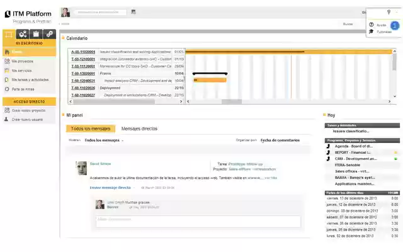
Task: Open task code T-60-13020001
Action: (83, 74)
